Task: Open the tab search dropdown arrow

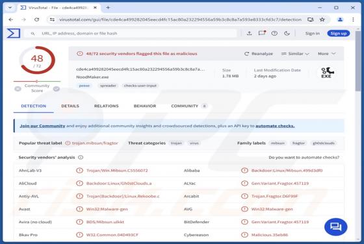Action: coord(10,8)
